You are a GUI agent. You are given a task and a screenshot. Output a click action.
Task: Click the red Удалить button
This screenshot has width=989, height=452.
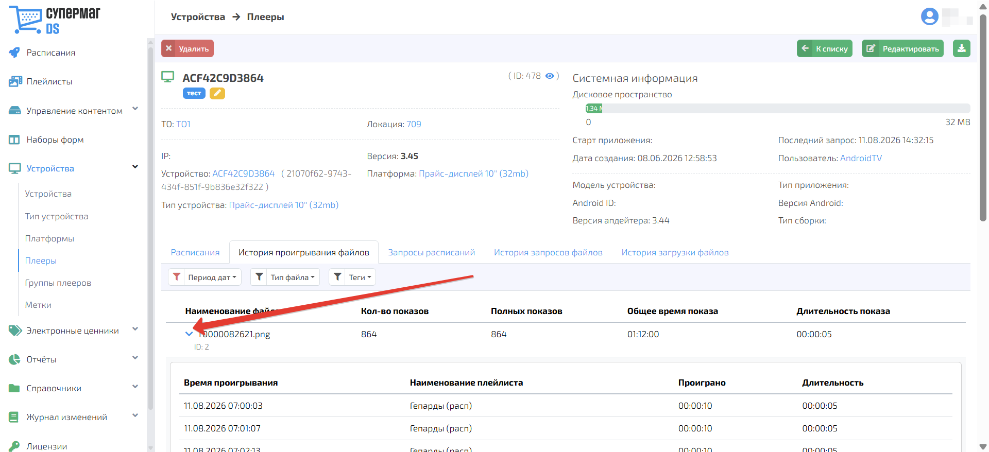click(187, 48)
